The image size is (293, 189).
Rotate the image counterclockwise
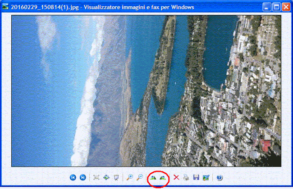(x=163, y=178)
